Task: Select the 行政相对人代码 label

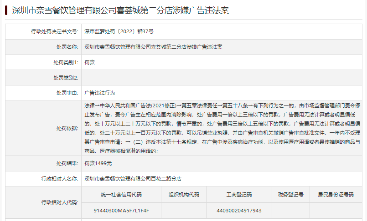Action: coord(60,202)
